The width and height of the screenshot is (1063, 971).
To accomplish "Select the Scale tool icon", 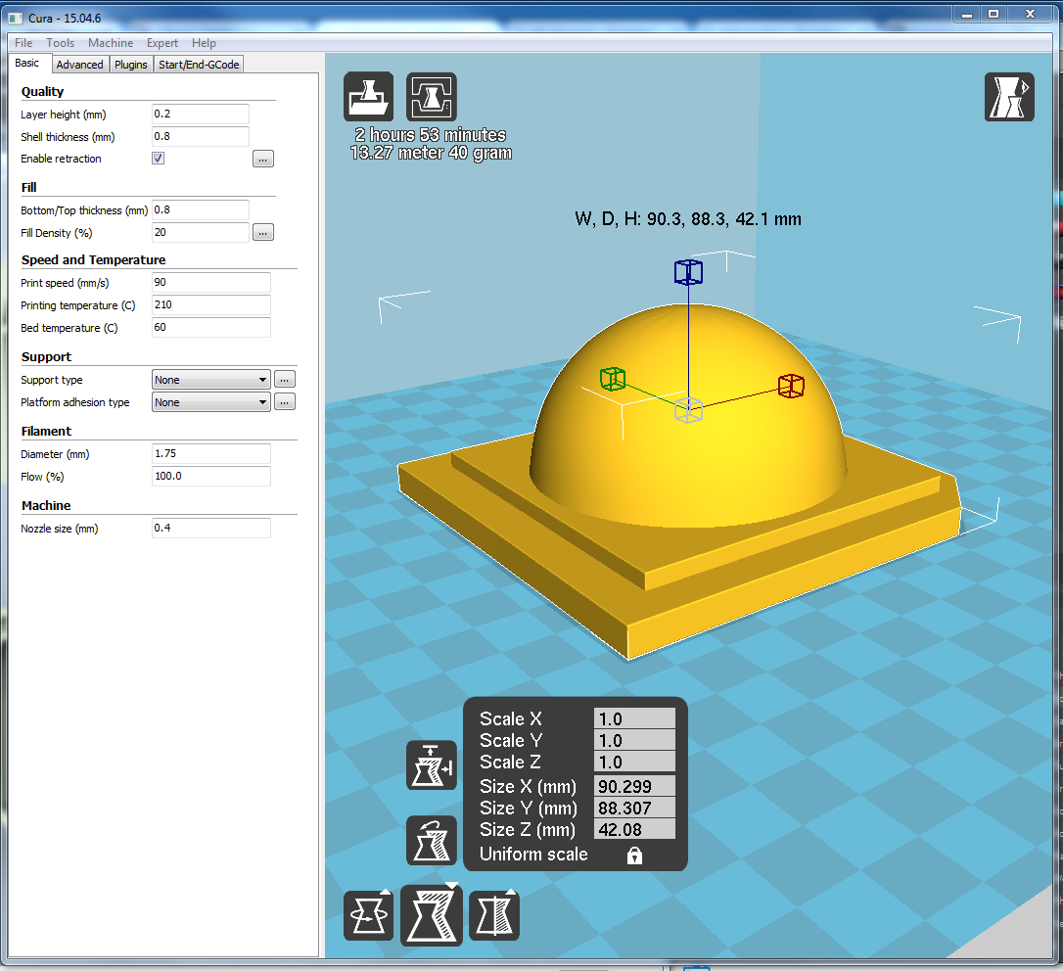I will 432,915.
